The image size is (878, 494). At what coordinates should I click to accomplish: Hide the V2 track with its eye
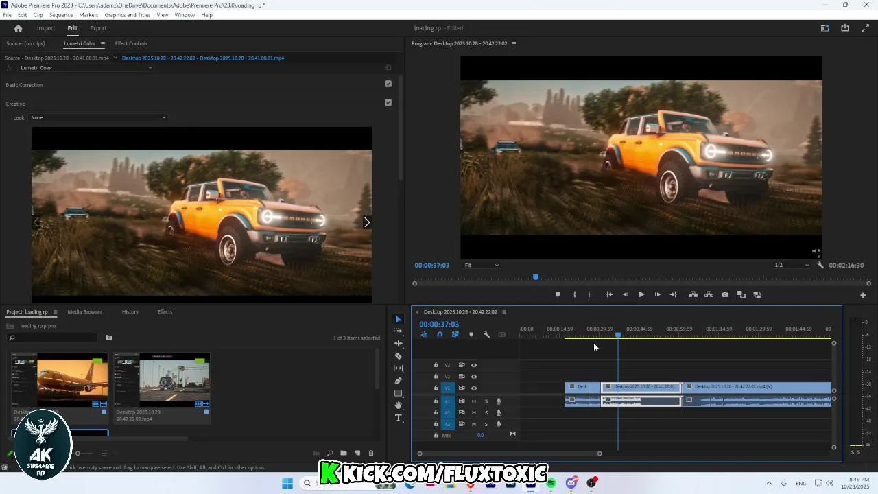point(473,377)
